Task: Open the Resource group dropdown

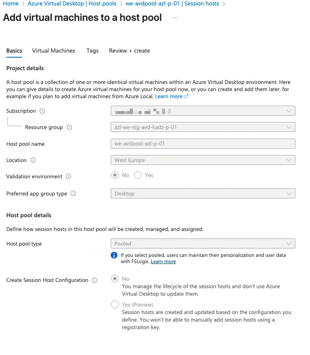Action: [203, 127]
